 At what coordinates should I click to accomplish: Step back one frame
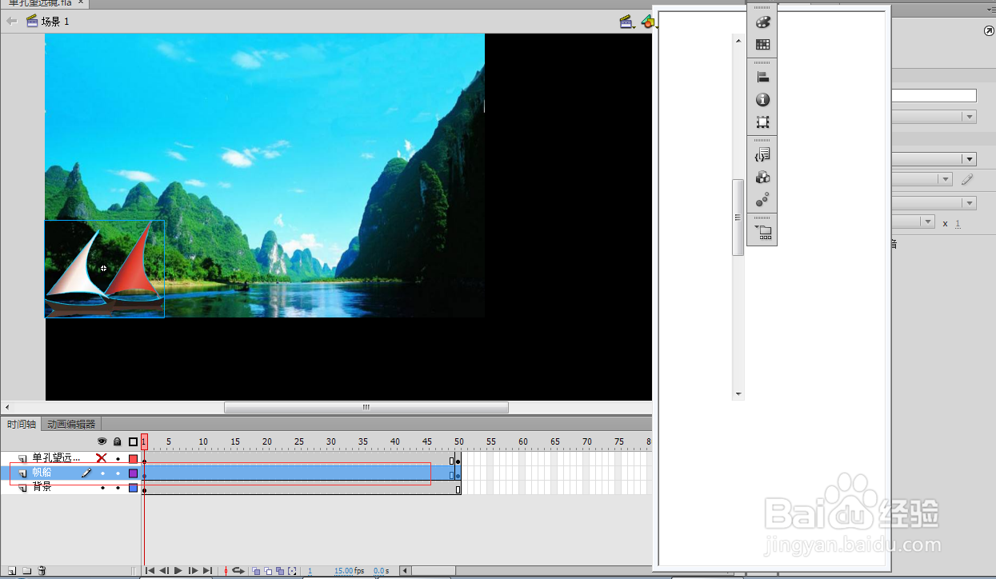164,571
